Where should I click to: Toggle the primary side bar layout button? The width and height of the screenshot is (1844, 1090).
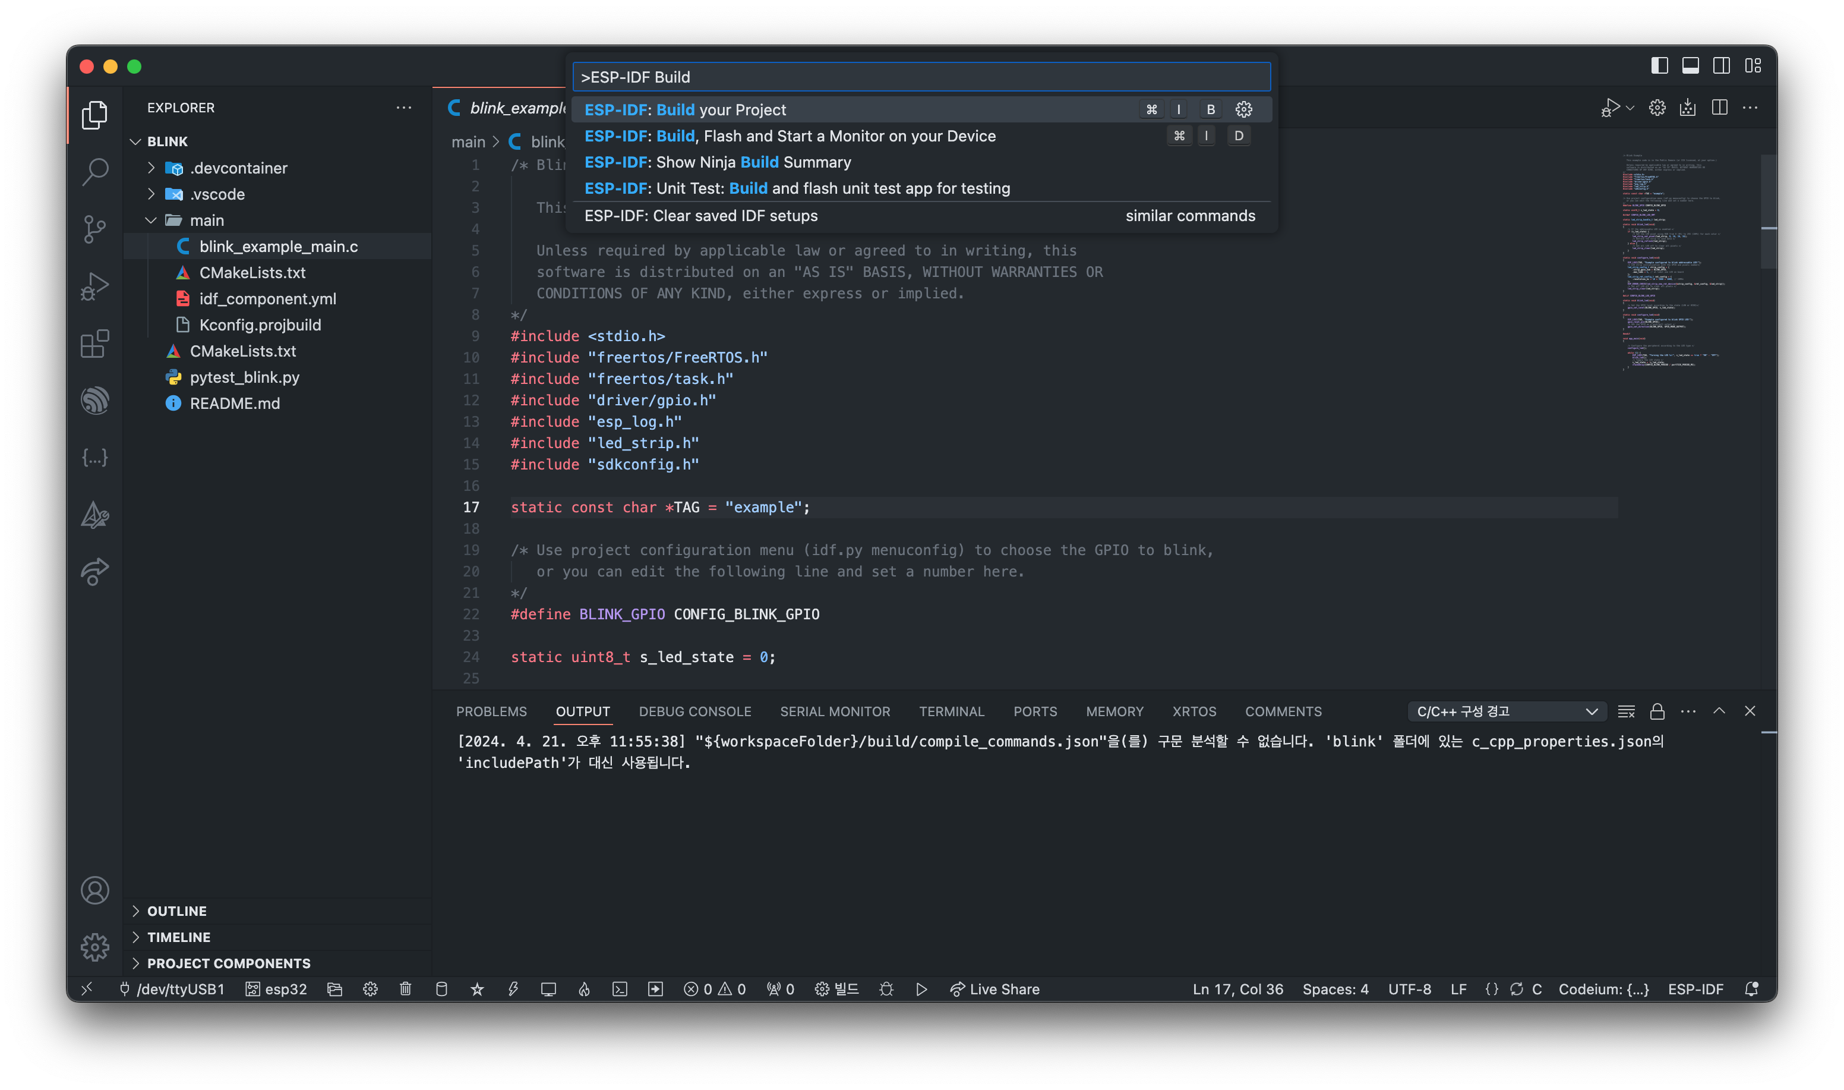tap(1659, 66)
